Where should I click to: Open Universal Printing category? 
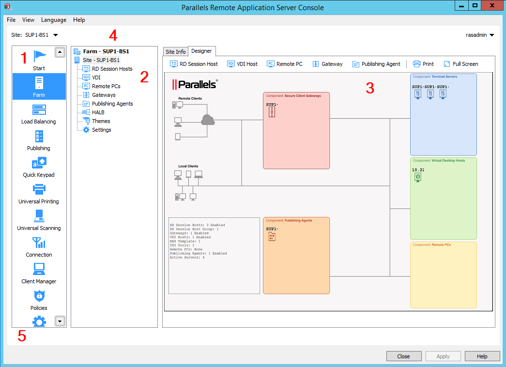(39, 190)
